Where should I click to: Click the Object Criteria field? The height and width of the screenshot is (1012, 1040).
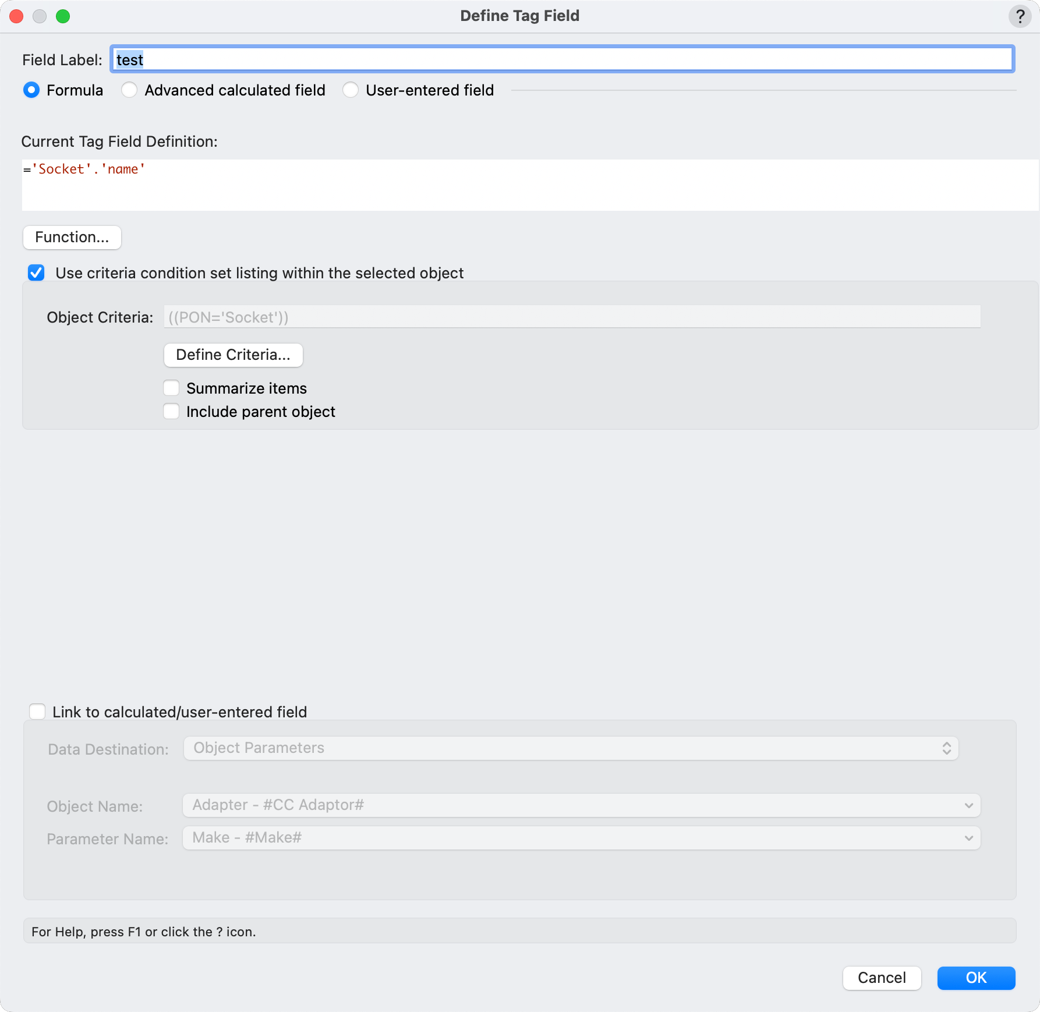(x=572, y=317)
